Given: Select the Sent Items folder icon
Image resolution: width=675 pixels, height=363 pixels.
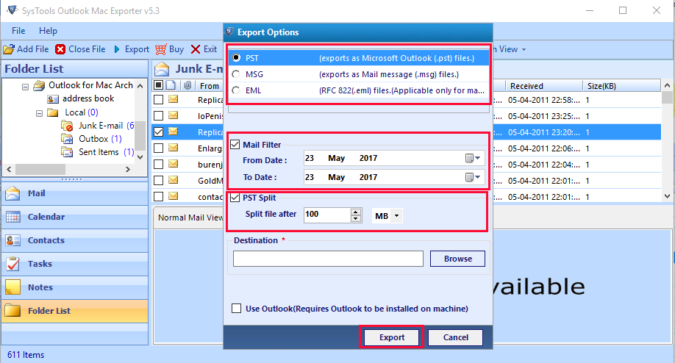Looking at the screenshot, I should coord(67,152).
